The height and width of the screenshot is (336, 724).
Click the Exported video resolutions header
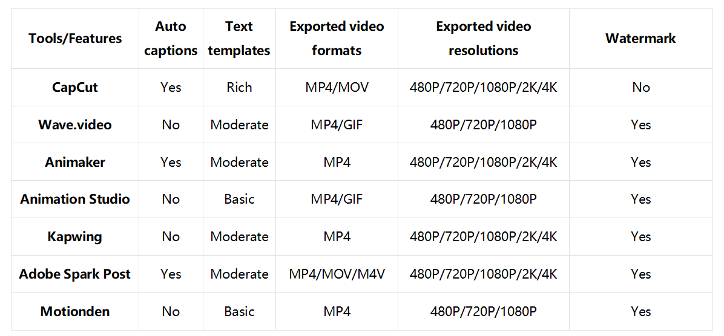pos(483,39)
